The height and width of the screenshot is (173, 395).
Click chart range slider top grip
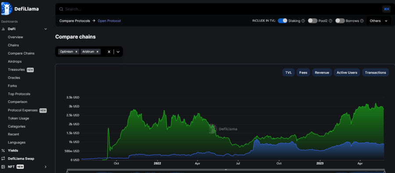[x=226, y=170]
